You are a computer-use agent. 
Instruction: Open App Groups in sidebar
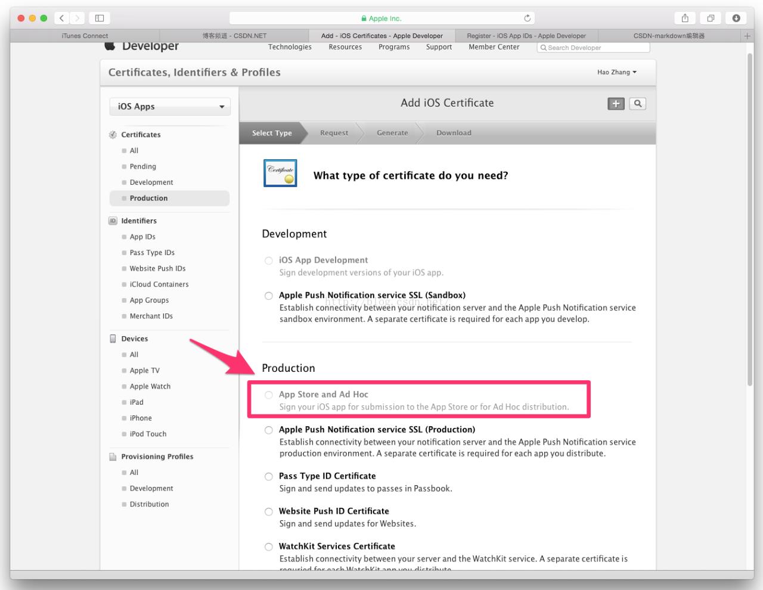pyautogui.click(x=149, y=300)
